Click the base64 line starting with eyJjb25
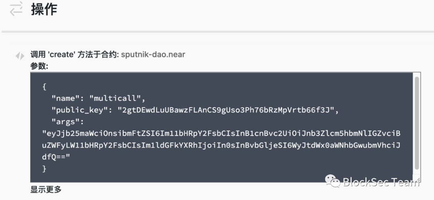 point(221,133)
